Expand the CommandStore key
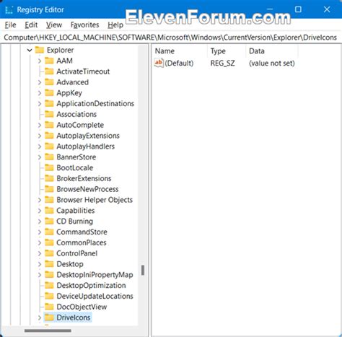This screenshot has width=342, height=337. tap(40, 232)
